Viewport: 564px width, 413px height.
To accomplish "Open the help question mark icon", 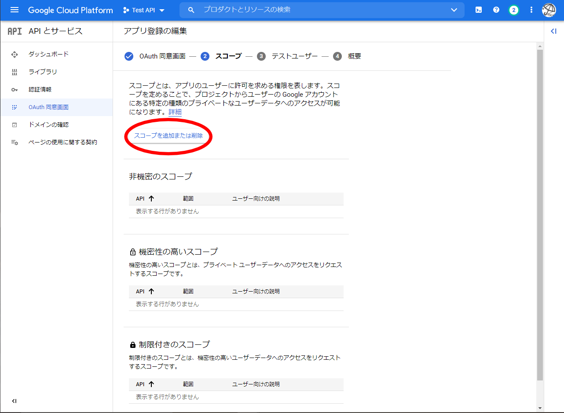I will point(496,10).
